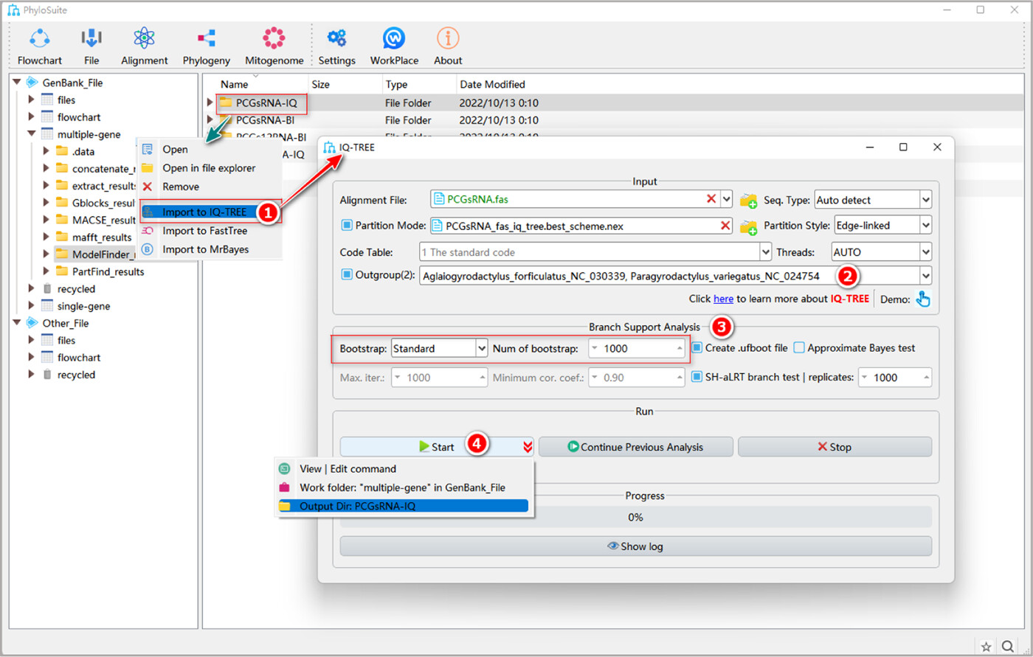The height and width of the screenshot is (657, 1033).
Task: Select the mafft_results folder in tree
Action: click(x=102, y=237)
